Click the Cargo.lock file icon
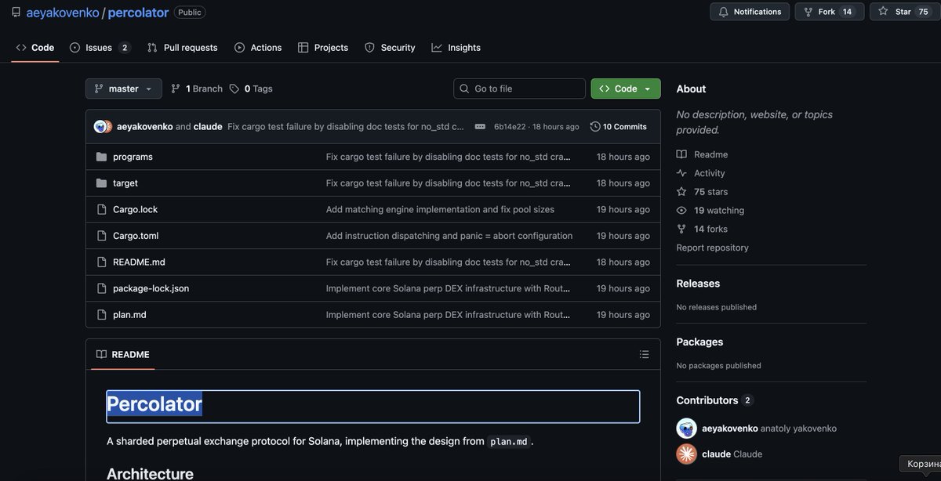Viewport: 941px width, 481px height. point(101,209)
